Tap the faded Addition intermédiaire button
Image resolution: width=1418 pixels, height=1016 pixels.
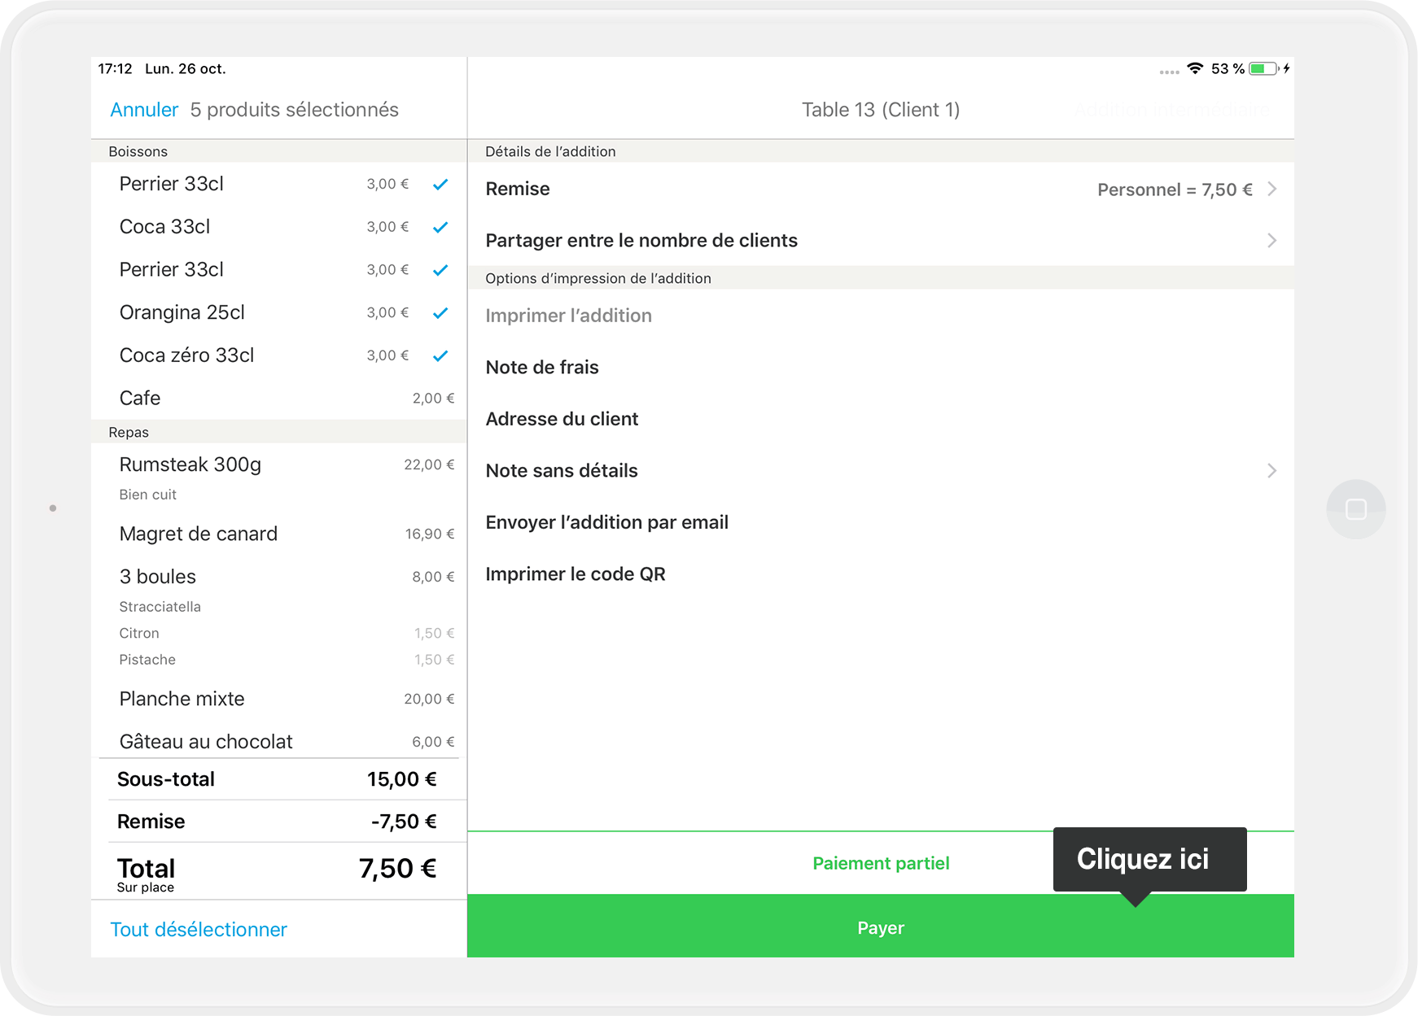(1171, 110)
